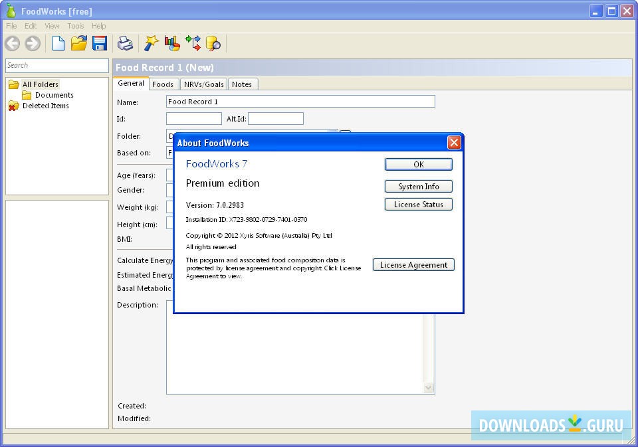
Task: Open the Deleted Items folder
Action: (x=46, y=106)
